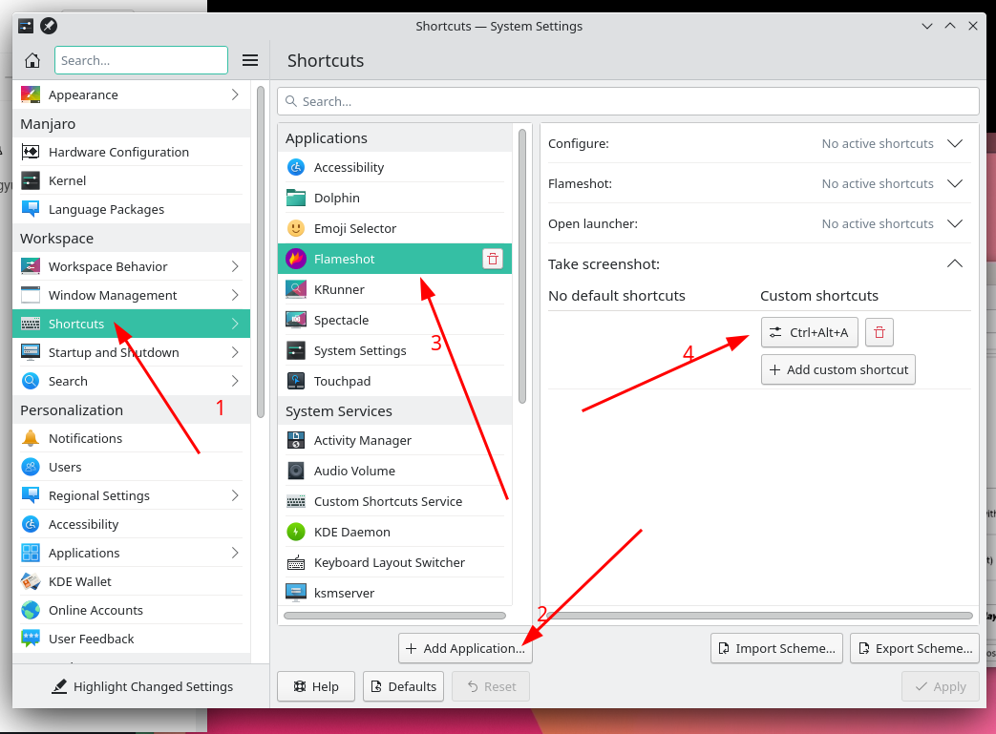Click the Touchpad icon in list

coord(296,380)
